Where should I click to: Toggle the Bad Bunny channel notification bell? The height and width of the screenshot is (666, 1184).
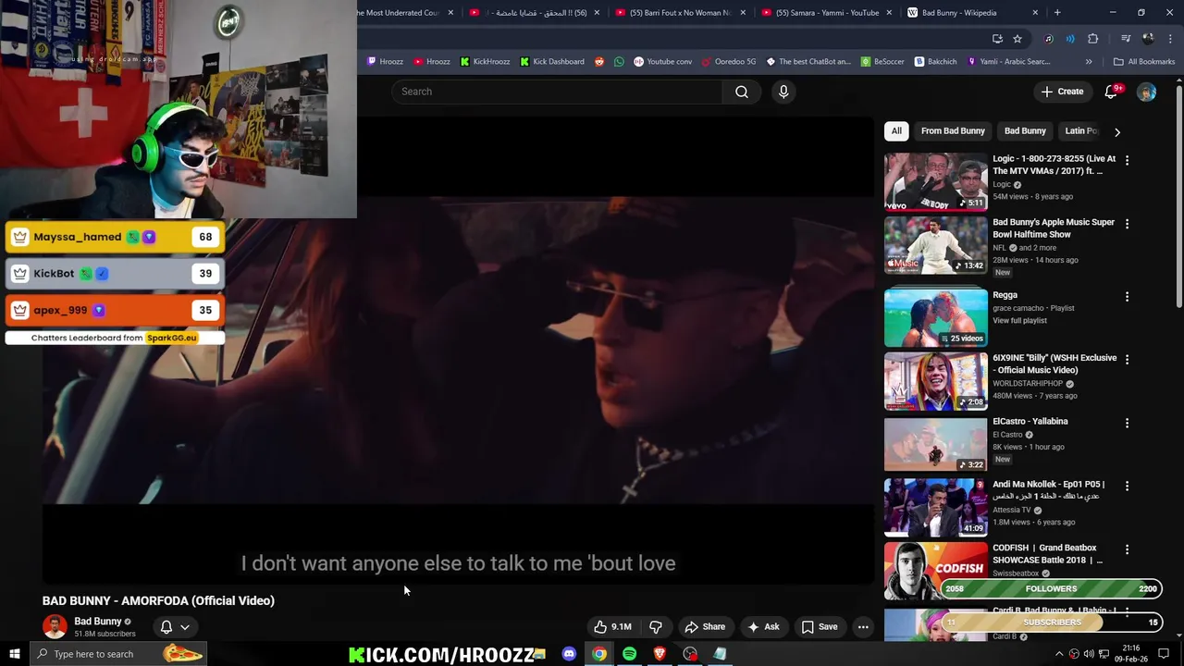(x=166, y=627)
